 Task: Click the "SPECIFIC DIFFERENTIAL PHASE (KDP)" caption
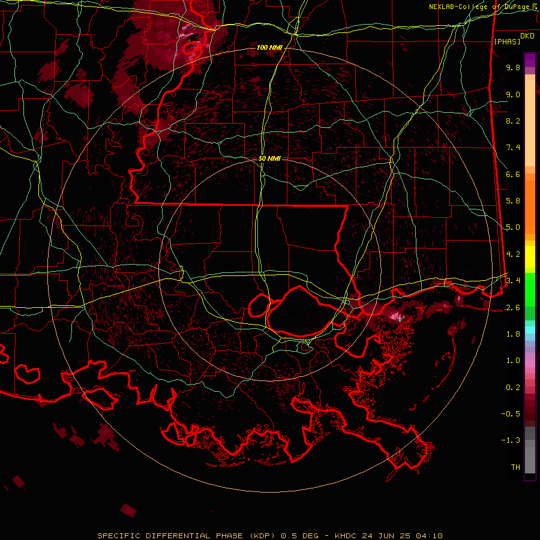tap(187, 536)
